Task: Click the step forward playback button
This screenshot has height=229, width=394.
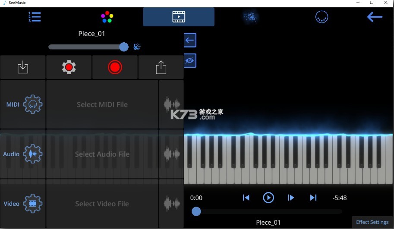Action: 290,198
